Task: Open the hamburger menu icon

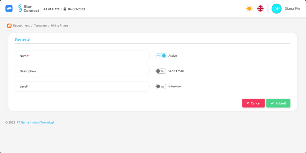Action: pyautogui.click(x=9, y=9)
